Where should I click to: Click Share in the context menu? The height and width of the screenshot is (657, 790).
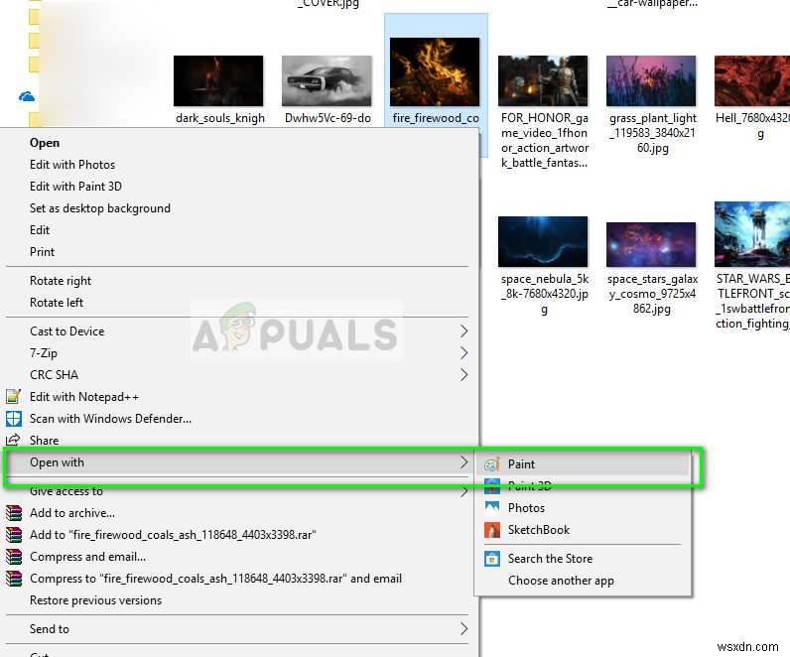tap(44, 441)
